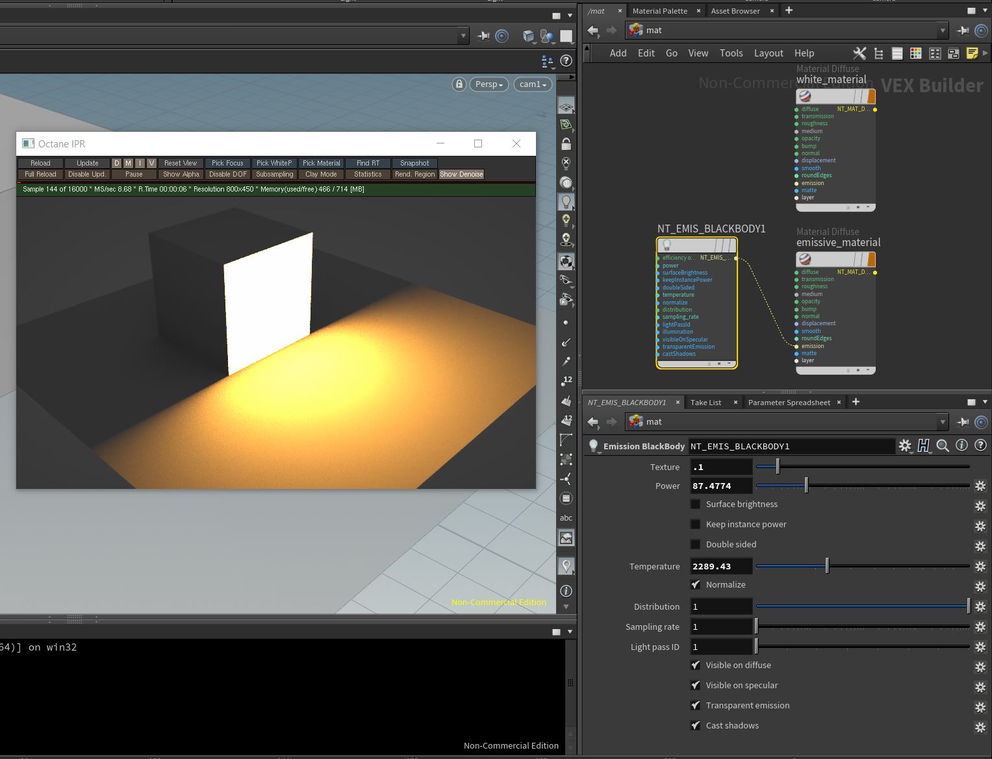Enable the Surface brightness checkbox
The height and width of the screenshot is (759, 992).
click(x=695, y=504)
